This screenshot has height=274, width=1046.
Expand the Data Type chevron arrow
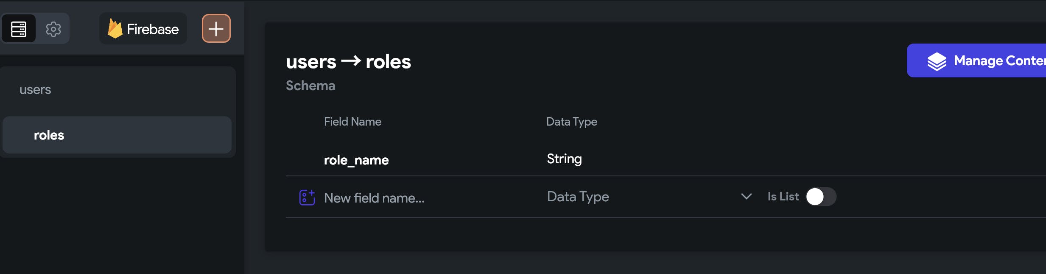(x=746, y=197)
